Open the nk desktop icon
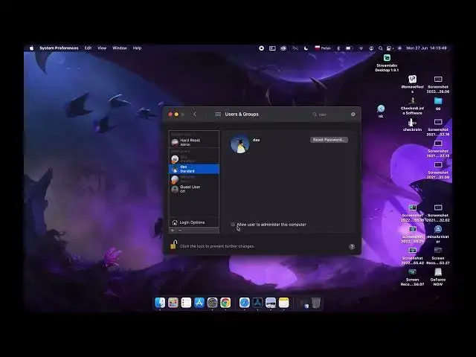 381,111
